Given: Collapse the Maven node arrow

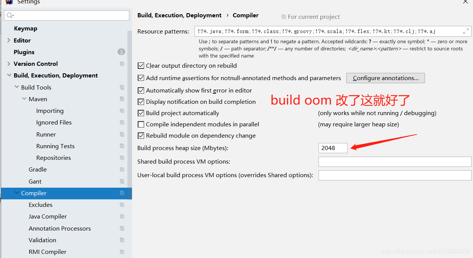Looking at the screenshot, I should click(x=24, y=99).
